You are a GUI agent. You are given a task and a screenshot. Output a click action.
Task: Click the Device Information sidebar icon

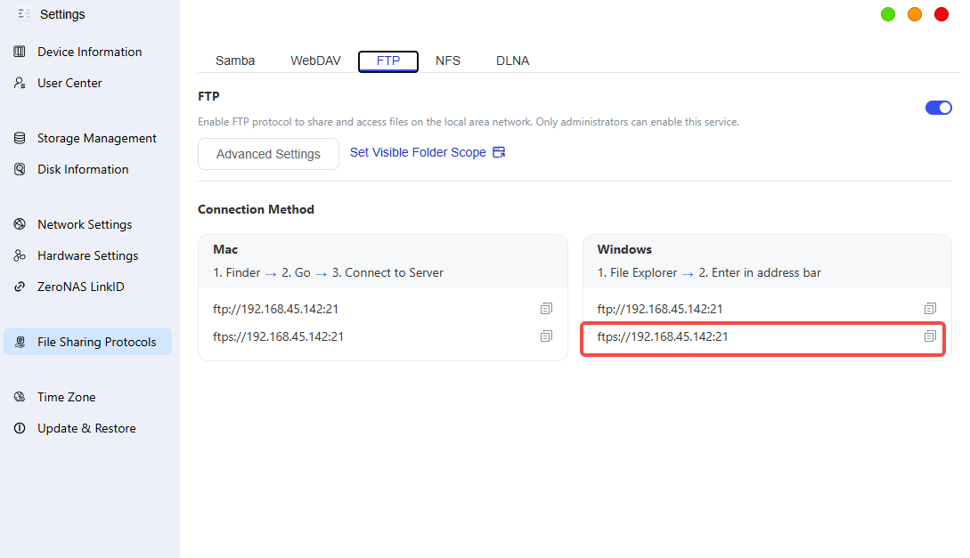coord(20,52)
